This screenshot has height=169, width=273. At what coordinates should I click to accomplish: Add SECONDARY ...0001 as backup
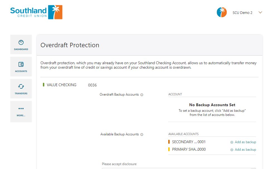click(245, 142)
